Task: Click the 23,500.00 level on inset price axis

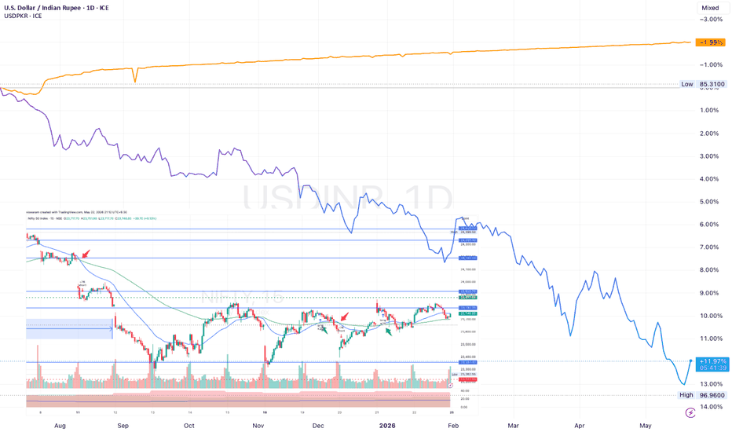Action: point(468,344)
